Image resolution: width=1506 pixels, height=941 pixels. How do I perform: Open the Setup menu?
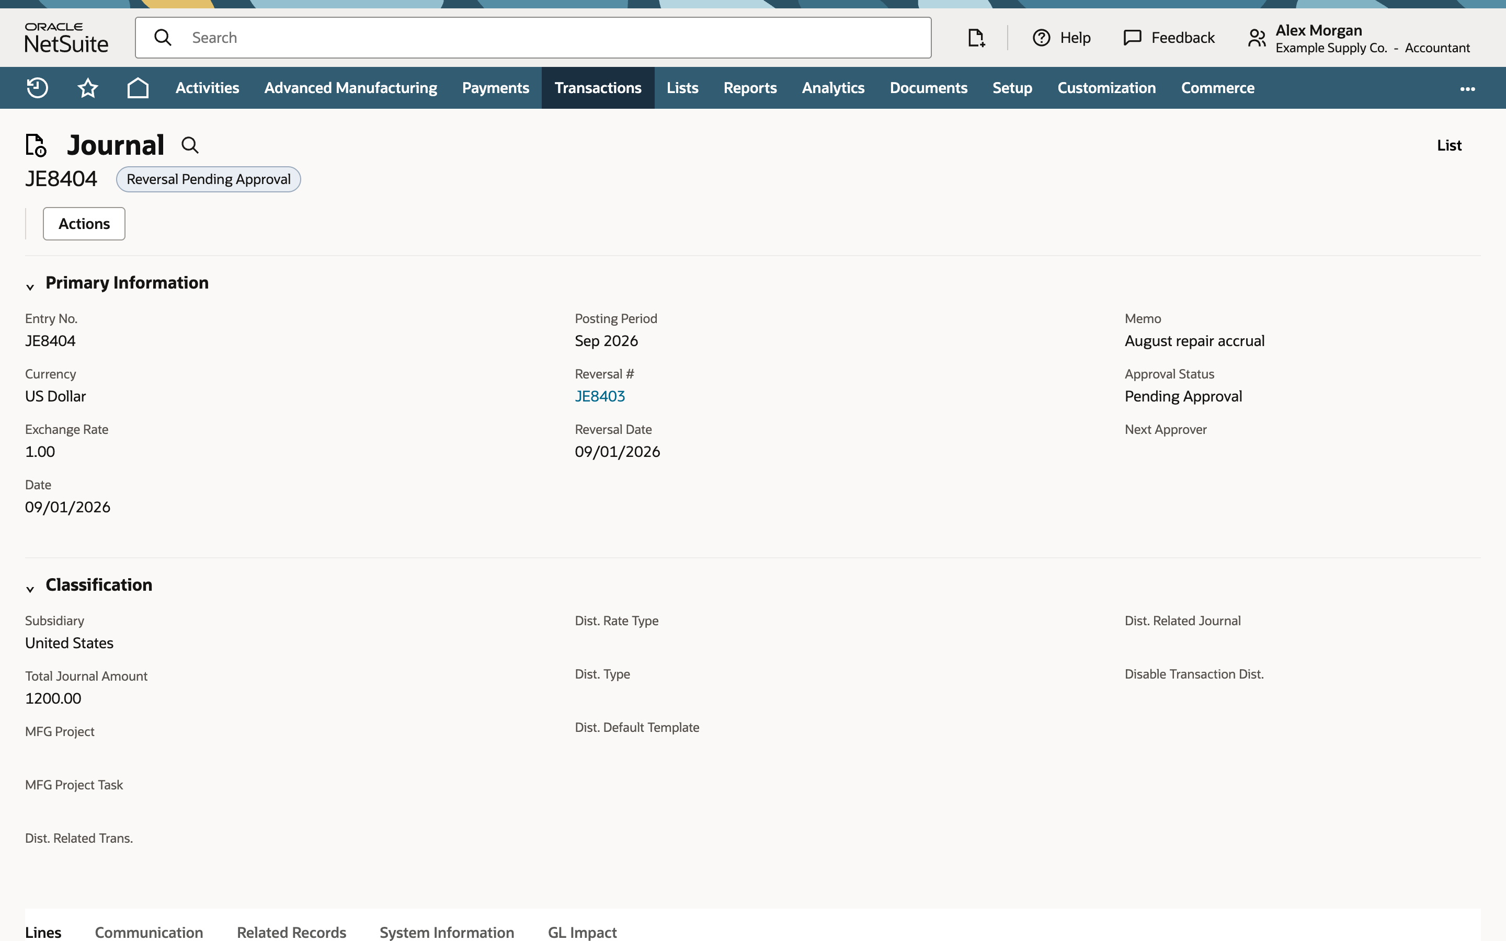(1012, 88)
